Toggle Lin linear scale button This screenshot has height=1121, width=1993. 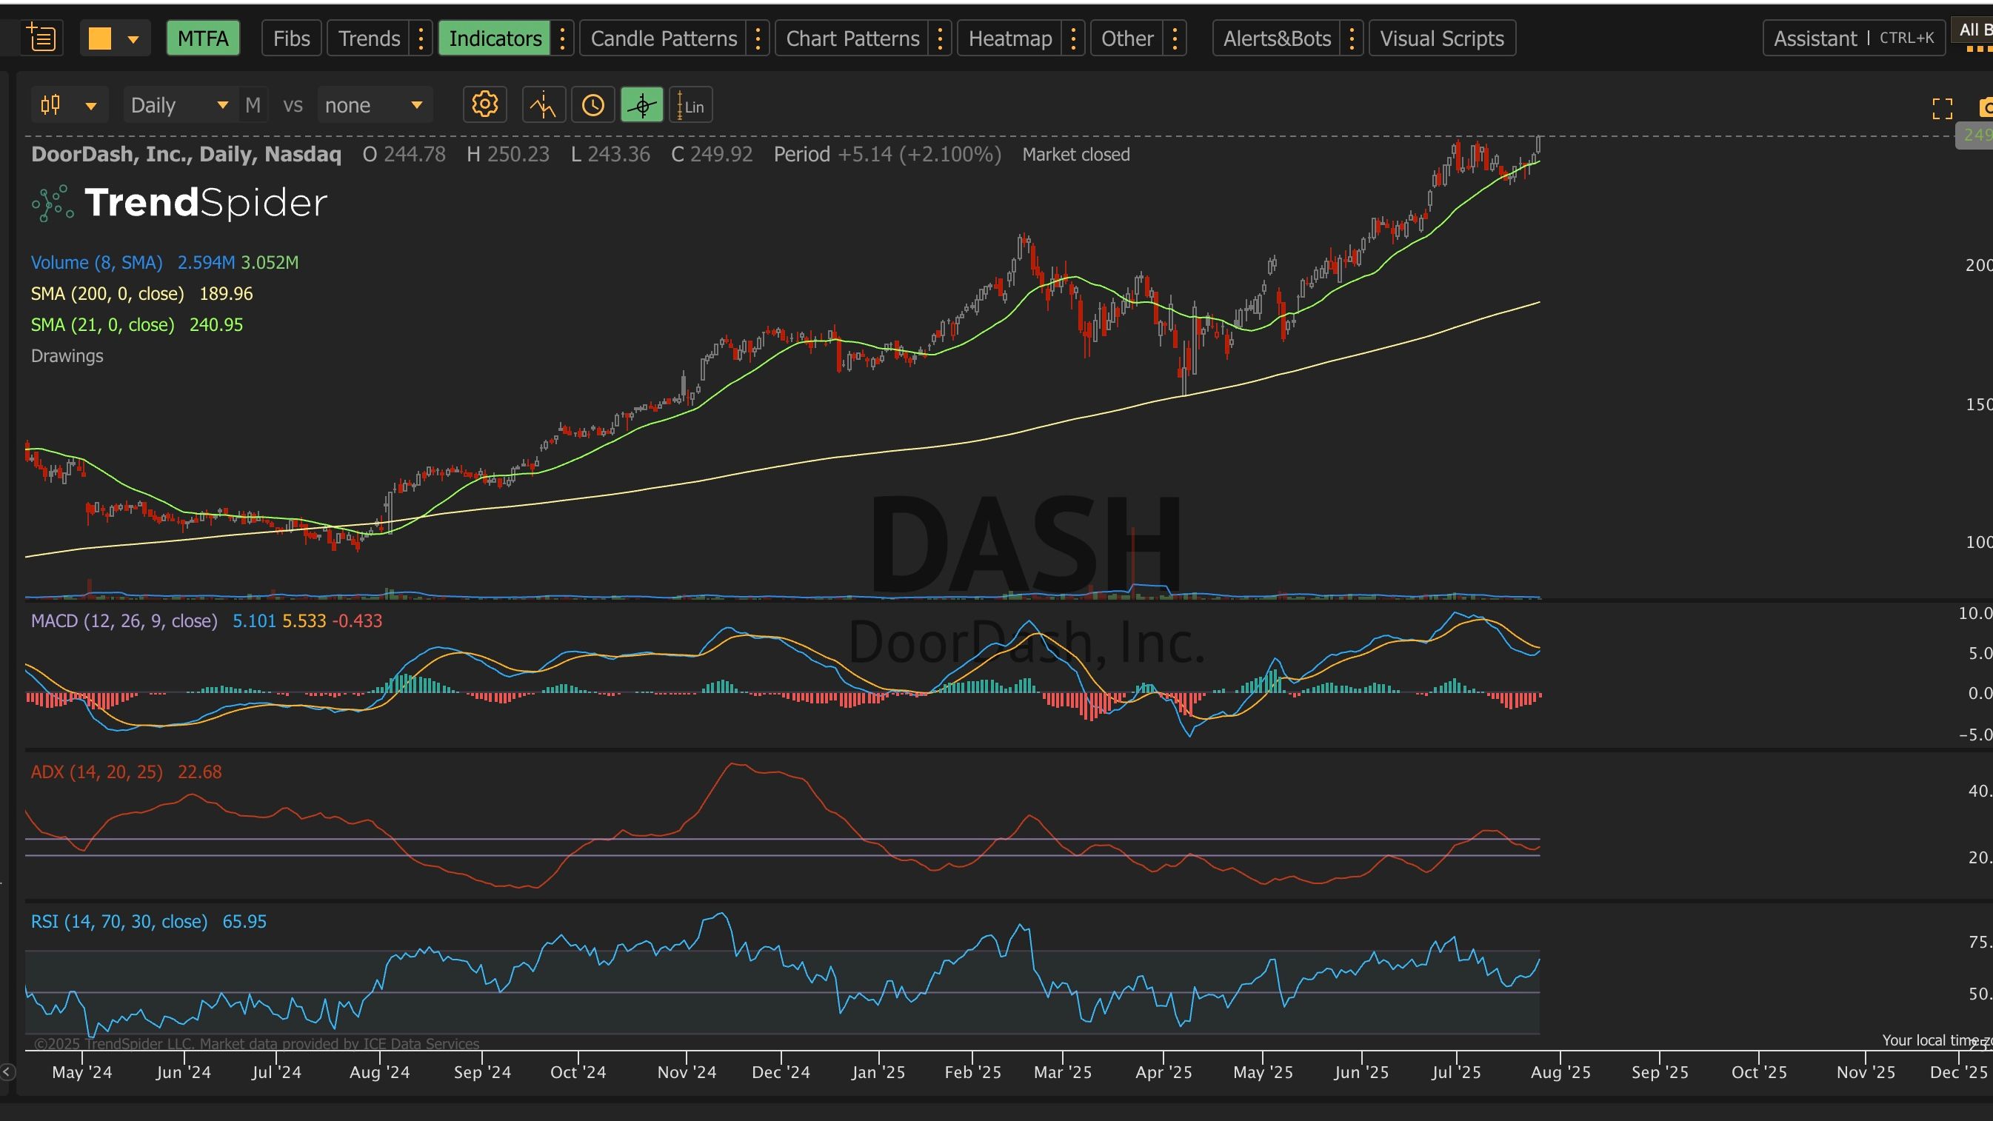(x=691, y=105)
